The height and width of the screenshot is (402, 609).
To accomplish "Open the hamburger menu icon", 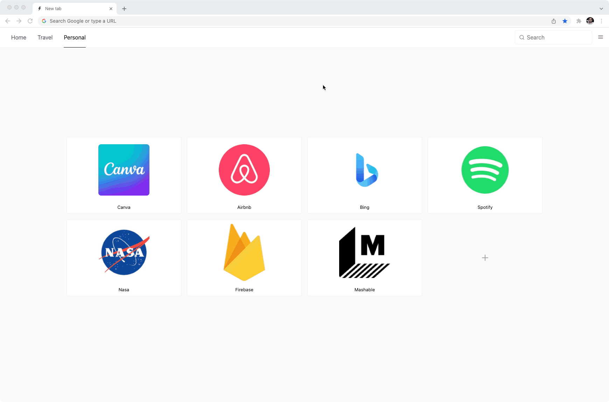I will click(x=601, y=37).
